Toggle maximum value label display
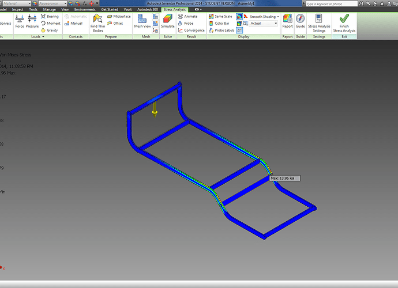398x288 pixels. click(x=239, y=17)
